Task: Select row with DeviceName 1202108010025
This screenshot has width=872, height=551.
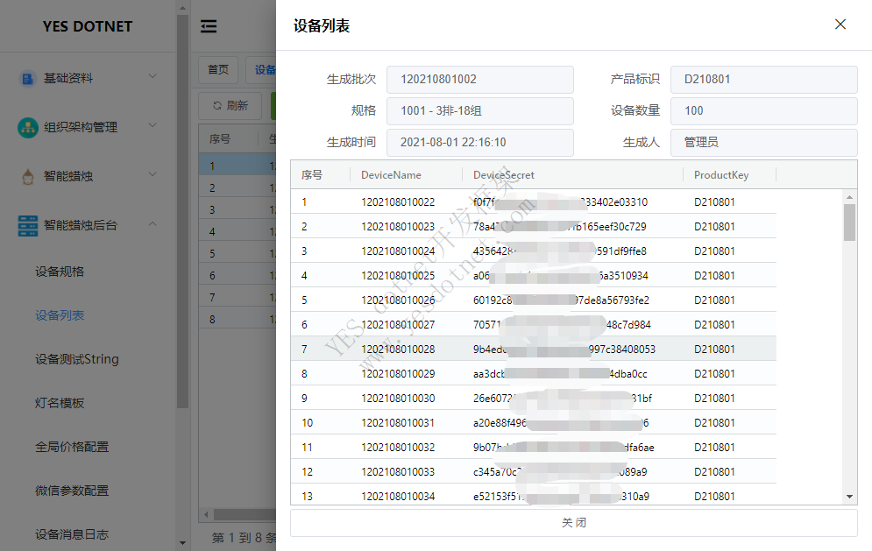Action: pos(398,276)
